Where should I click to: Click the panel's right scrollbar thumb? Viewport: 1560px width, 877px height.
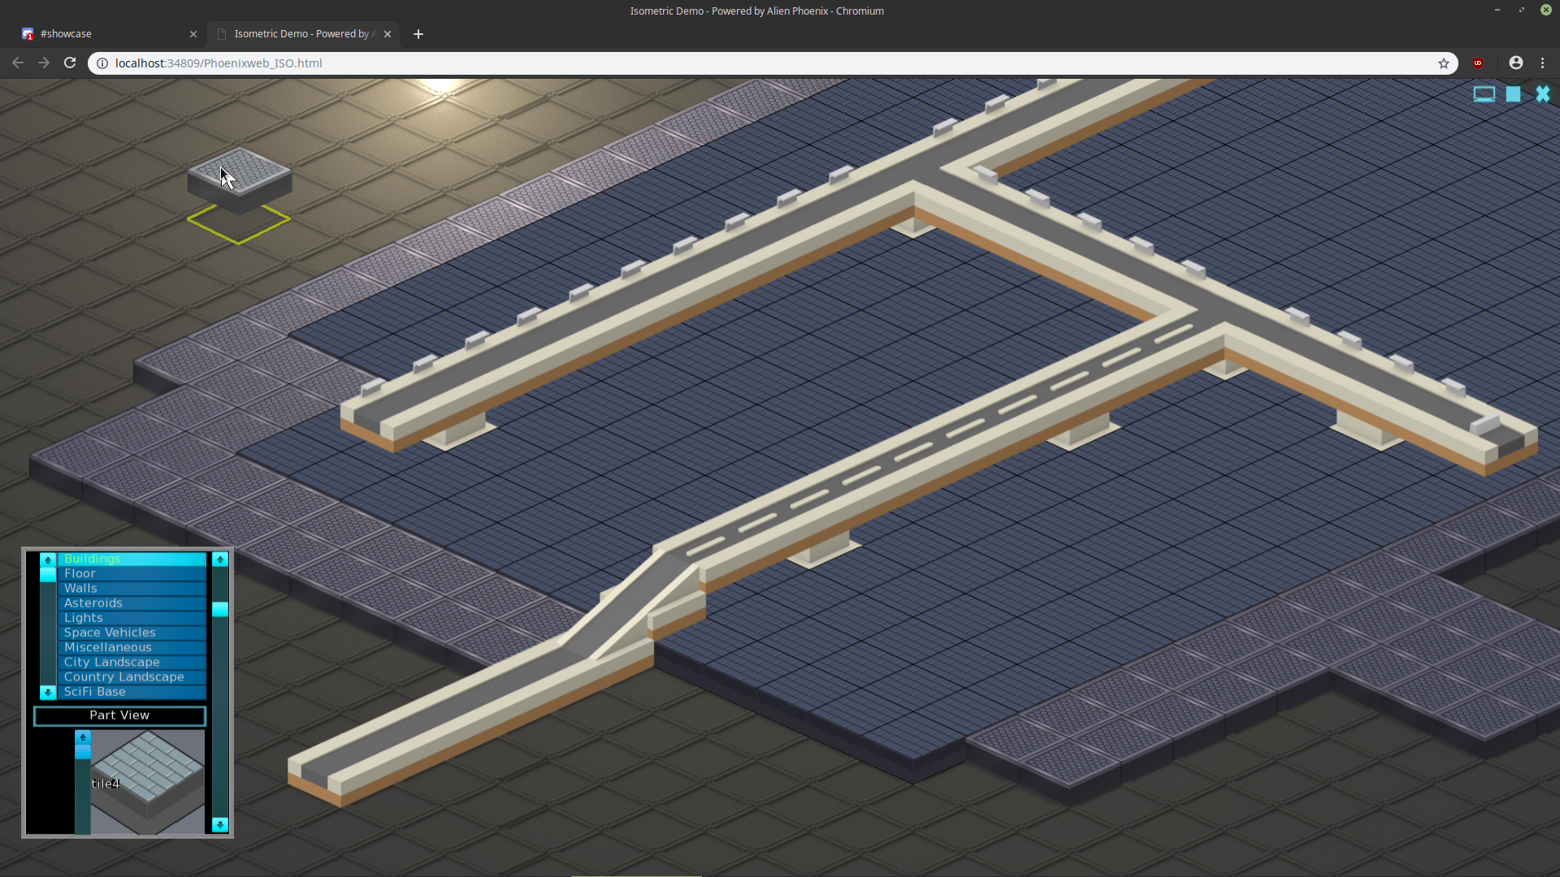[219, 609]
